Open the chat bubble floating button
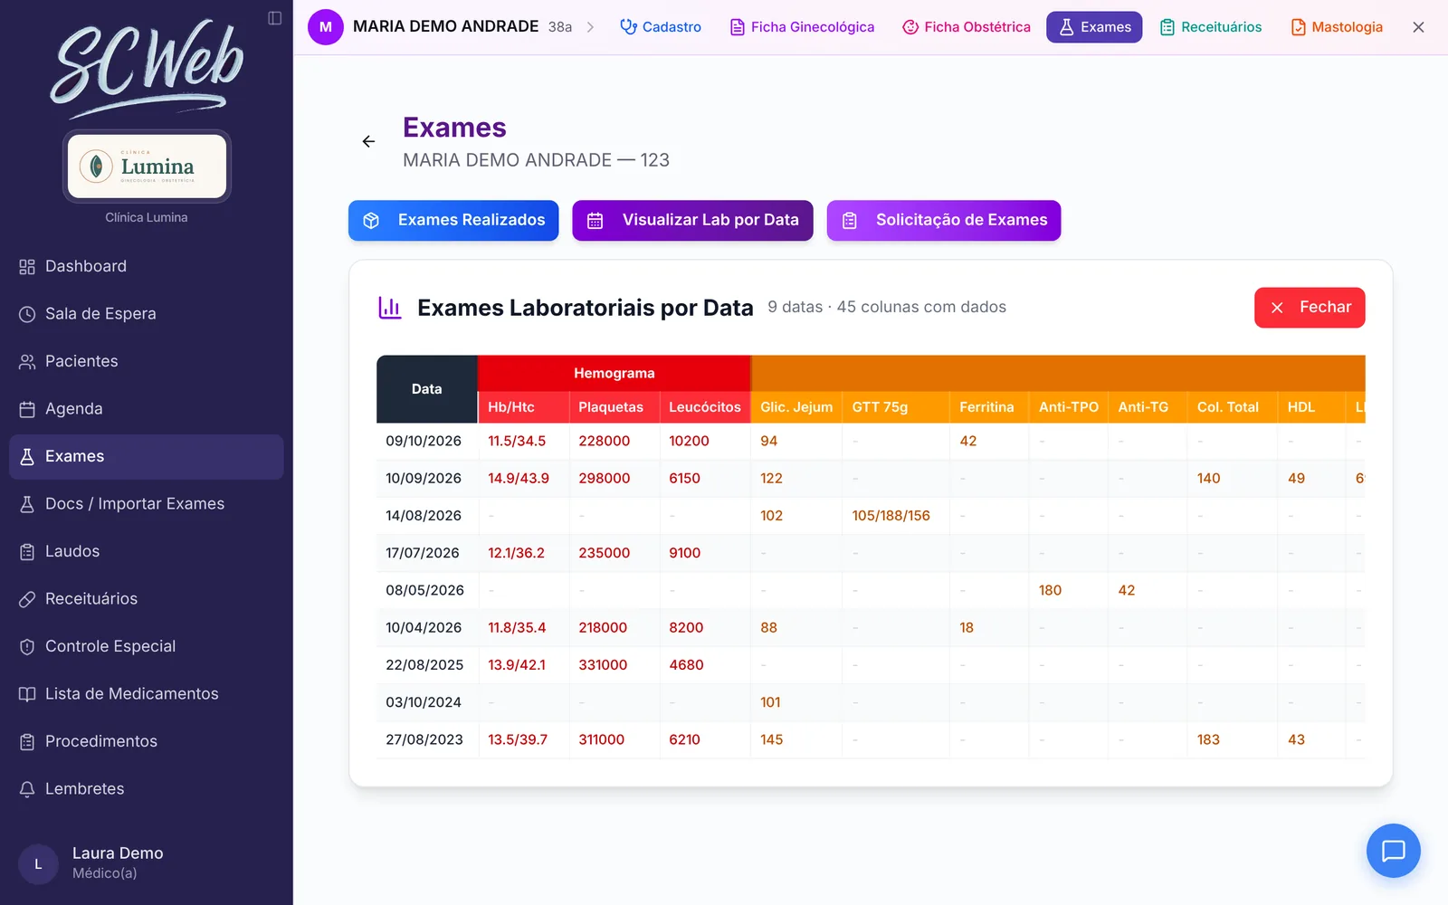The image size is (1448, 905). tap(1393, 851)
